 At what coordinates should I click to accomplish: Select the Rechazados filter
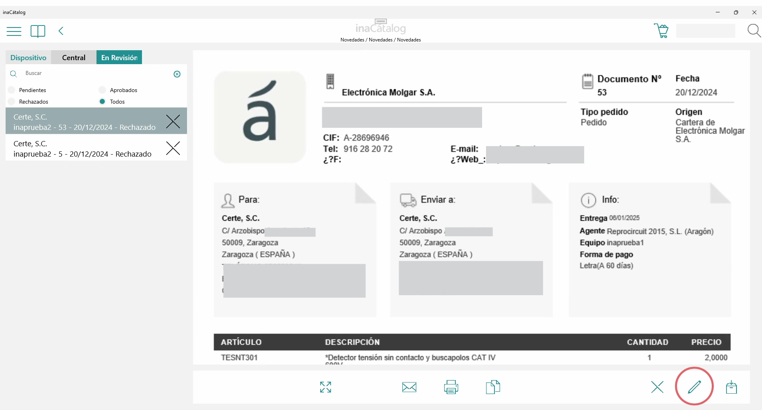12,102
